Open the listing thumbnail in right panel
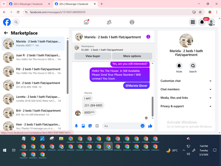221x166 pixels. (x=186, y=40)
